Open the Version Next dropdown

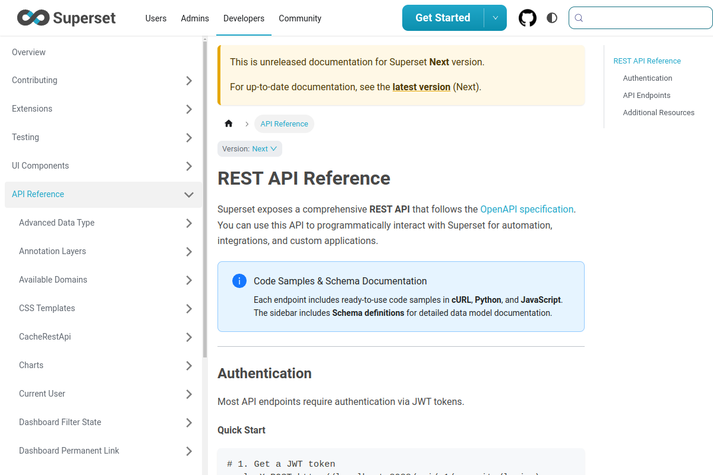pos(250,149)
